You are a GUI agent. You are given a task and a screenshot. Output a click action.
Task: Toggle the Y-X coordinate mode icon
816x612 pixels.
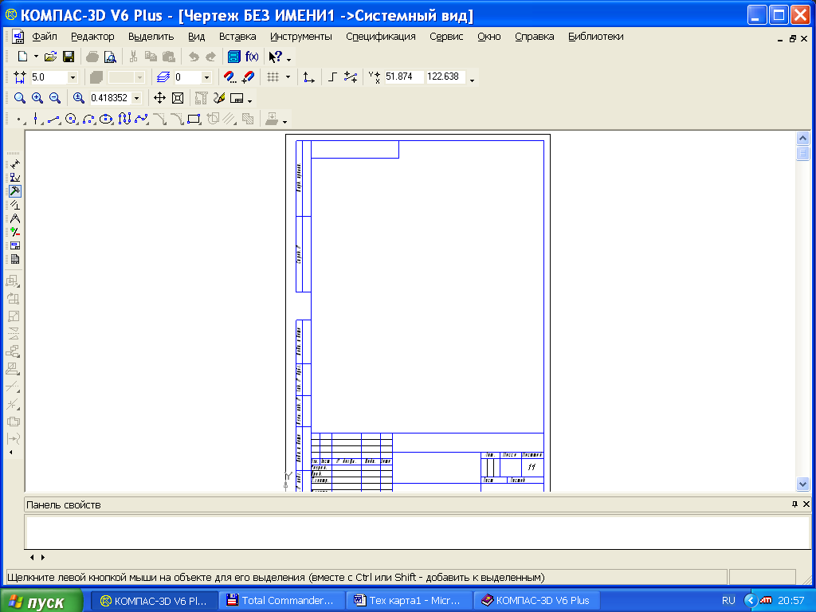pos(375,77)
